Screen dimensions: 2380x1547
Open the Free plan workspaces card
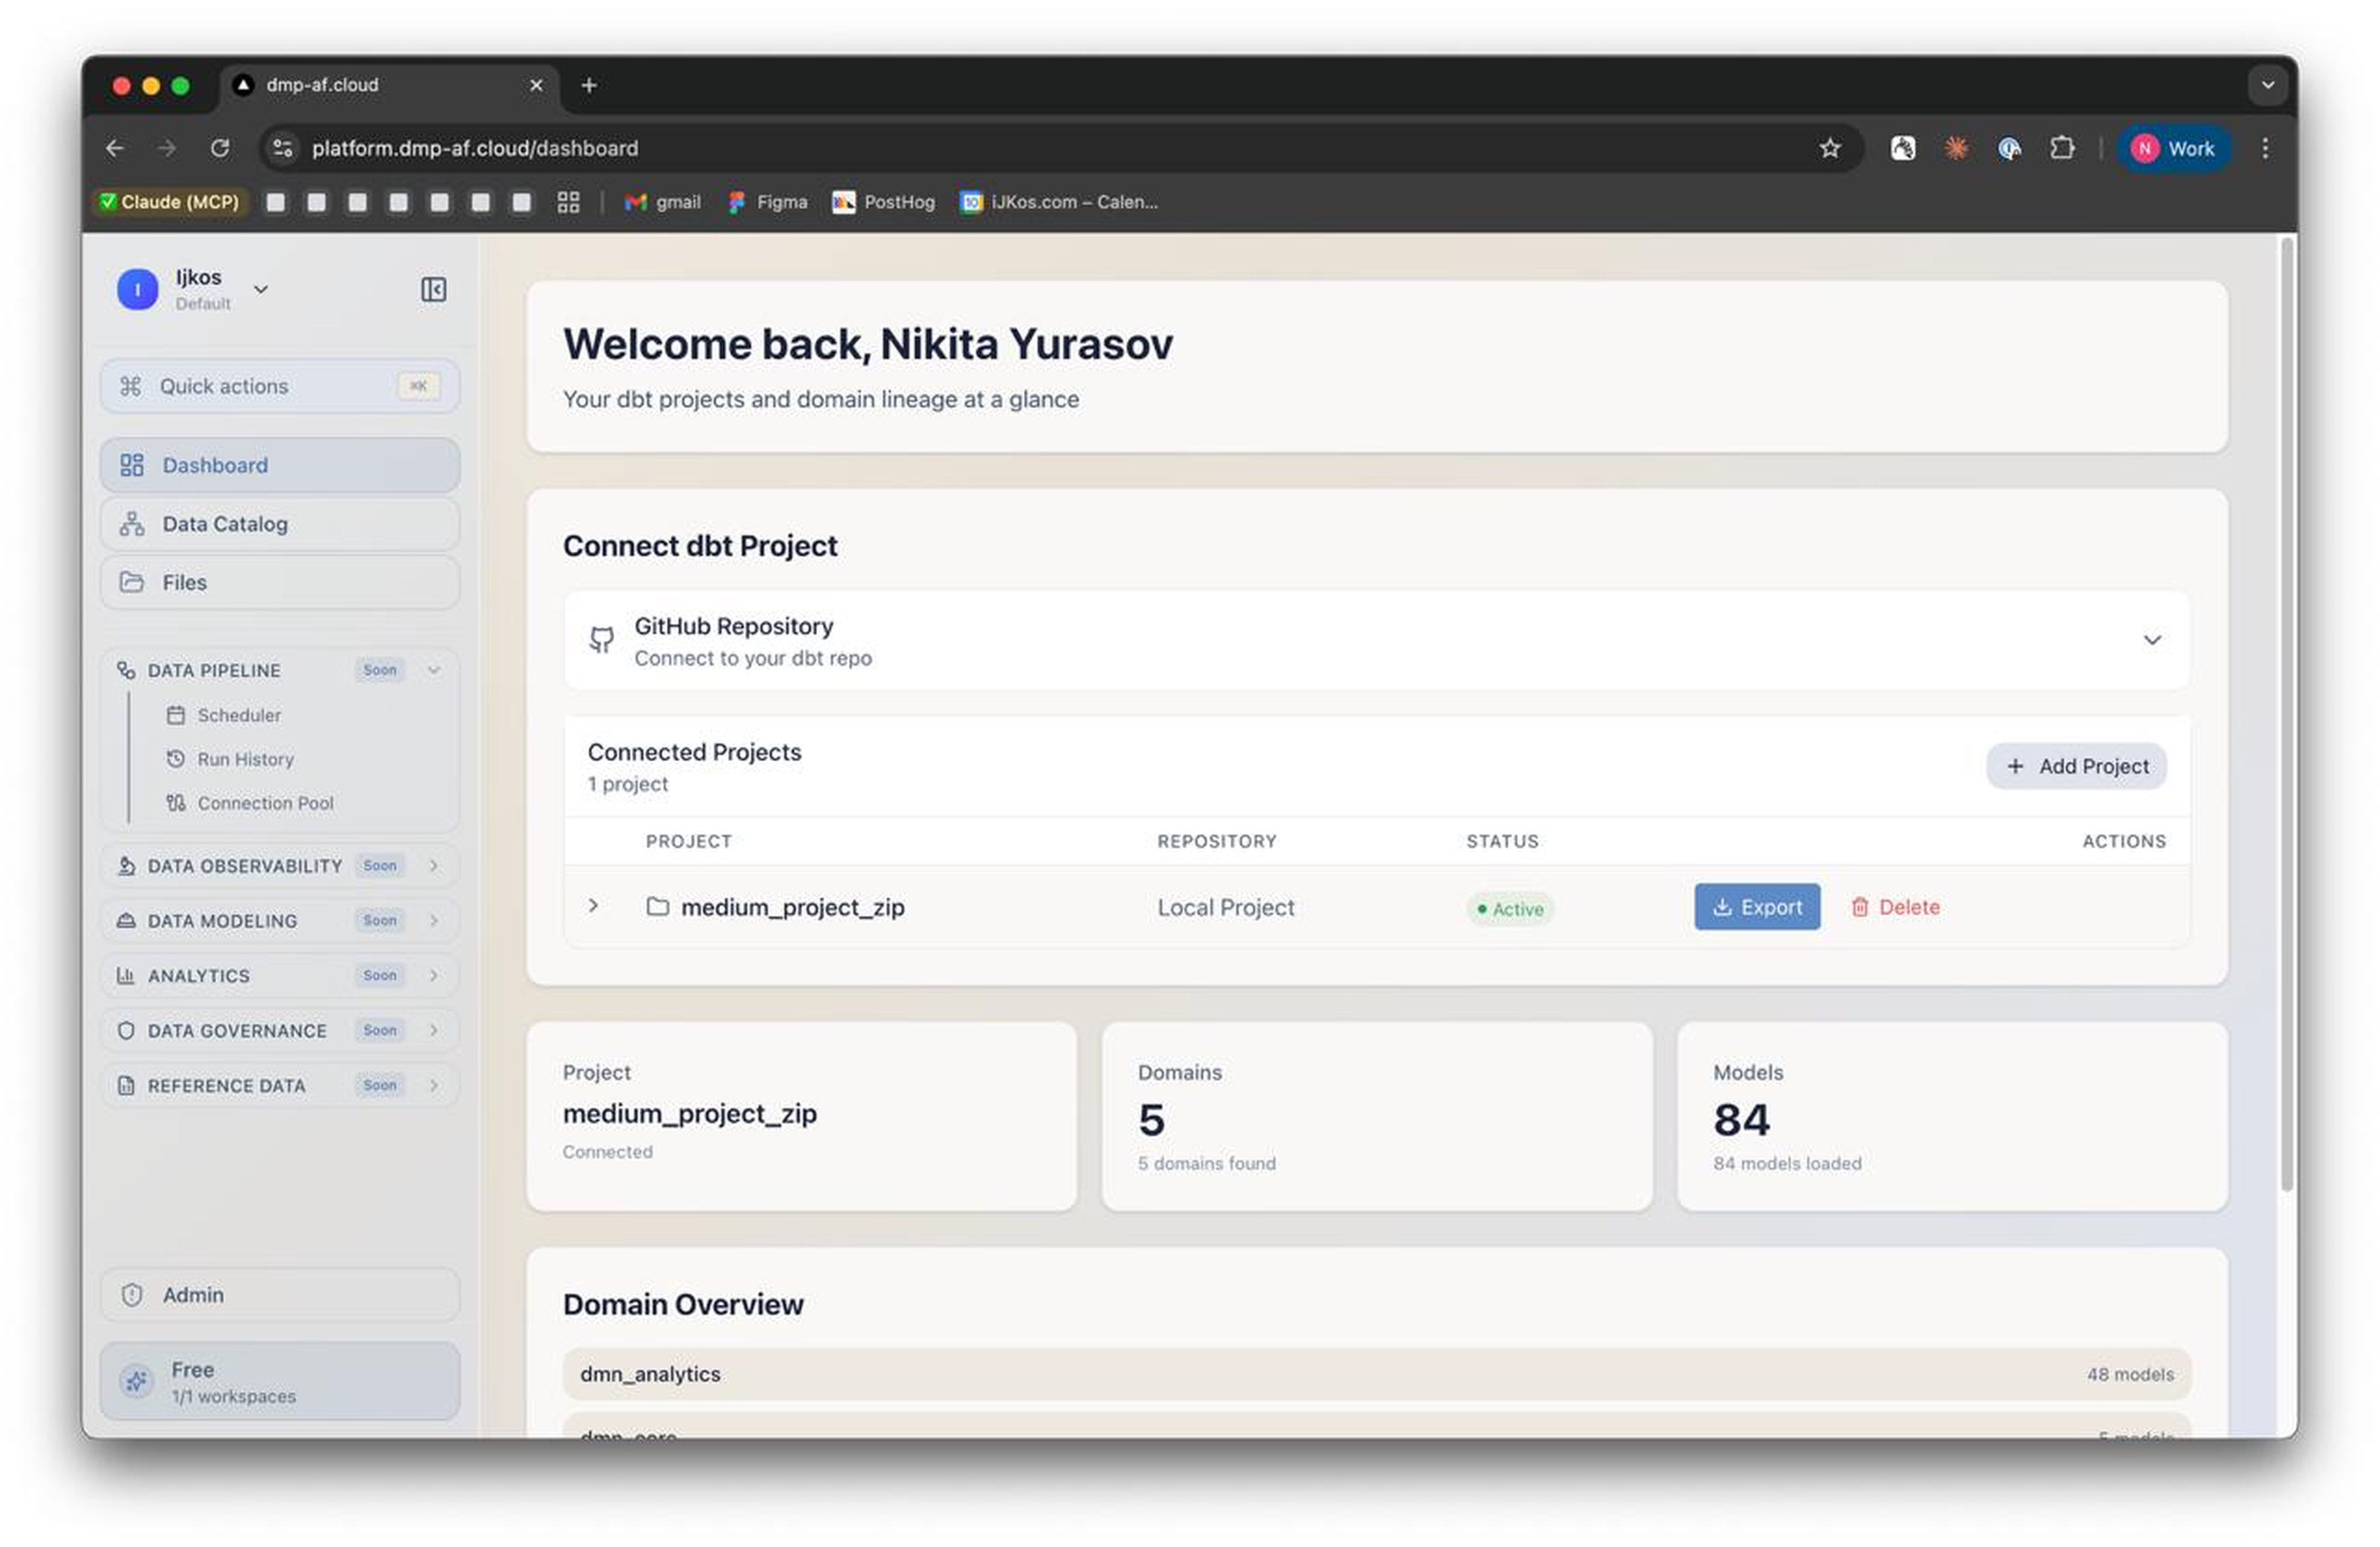[279, 1382]
